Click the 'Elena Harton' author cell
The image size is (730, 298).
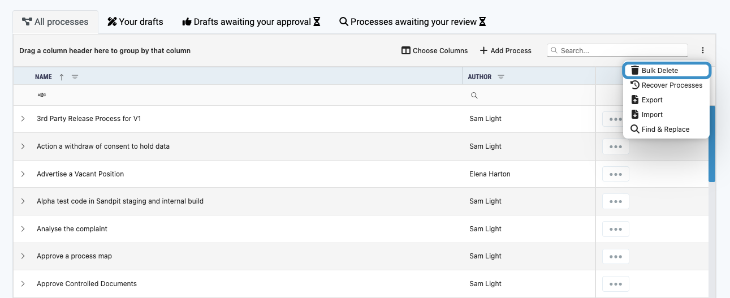pos(490,174)
